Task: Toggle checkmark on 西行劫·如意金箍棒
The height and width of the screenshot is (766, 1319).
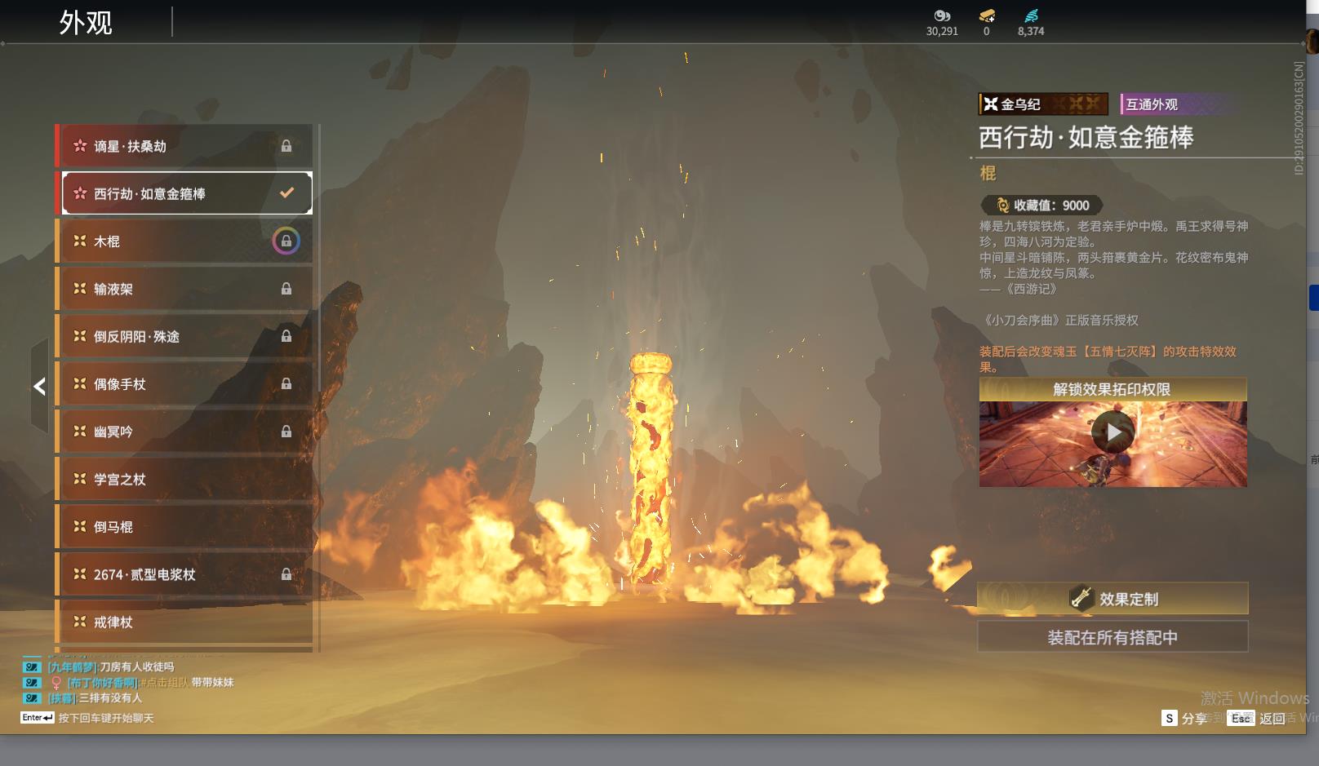Action: tap(286, 193)
